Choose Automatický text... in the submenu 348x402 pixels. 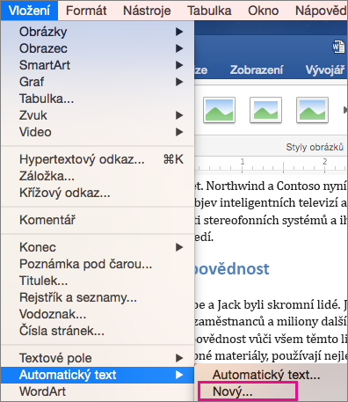tap(271, 375)
